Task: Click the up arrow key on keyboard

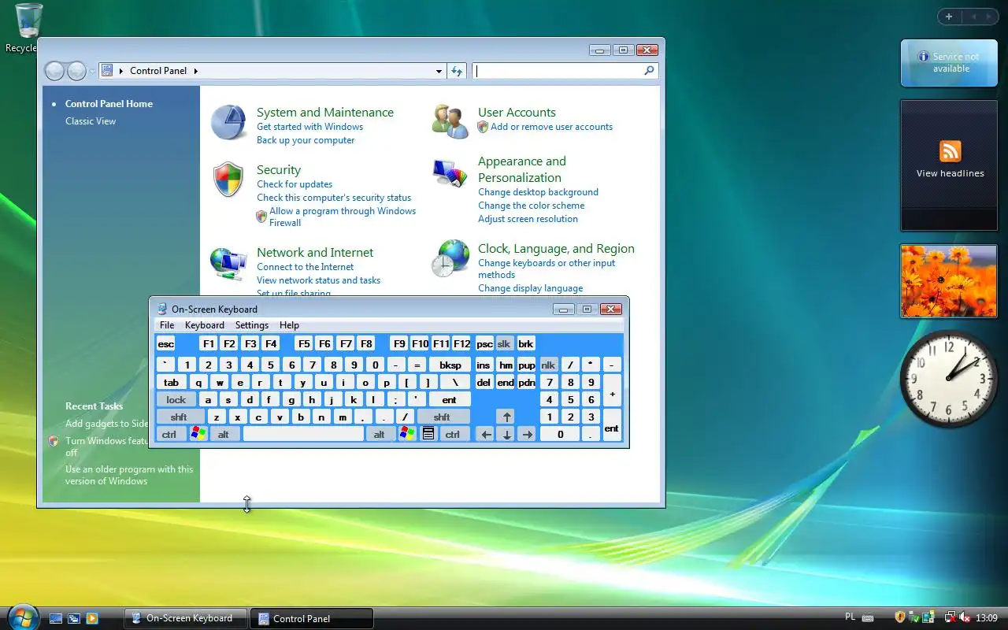Action: 506,417
